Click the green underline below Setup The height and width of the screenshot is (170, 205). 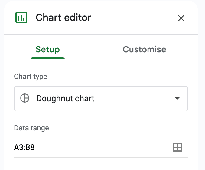[47, 58]
